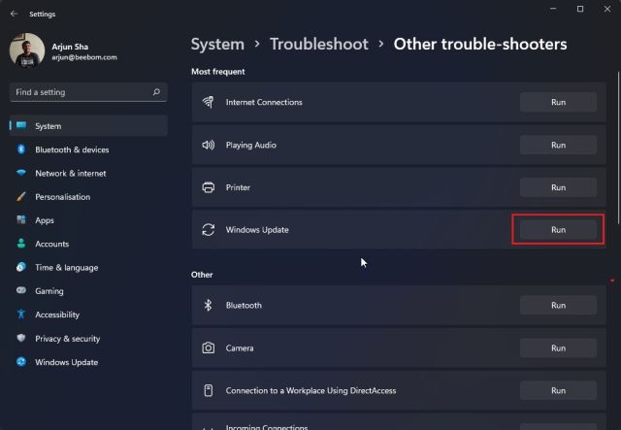
Task: Open Arjun Sha profile picture
Action: click(27, 50)
